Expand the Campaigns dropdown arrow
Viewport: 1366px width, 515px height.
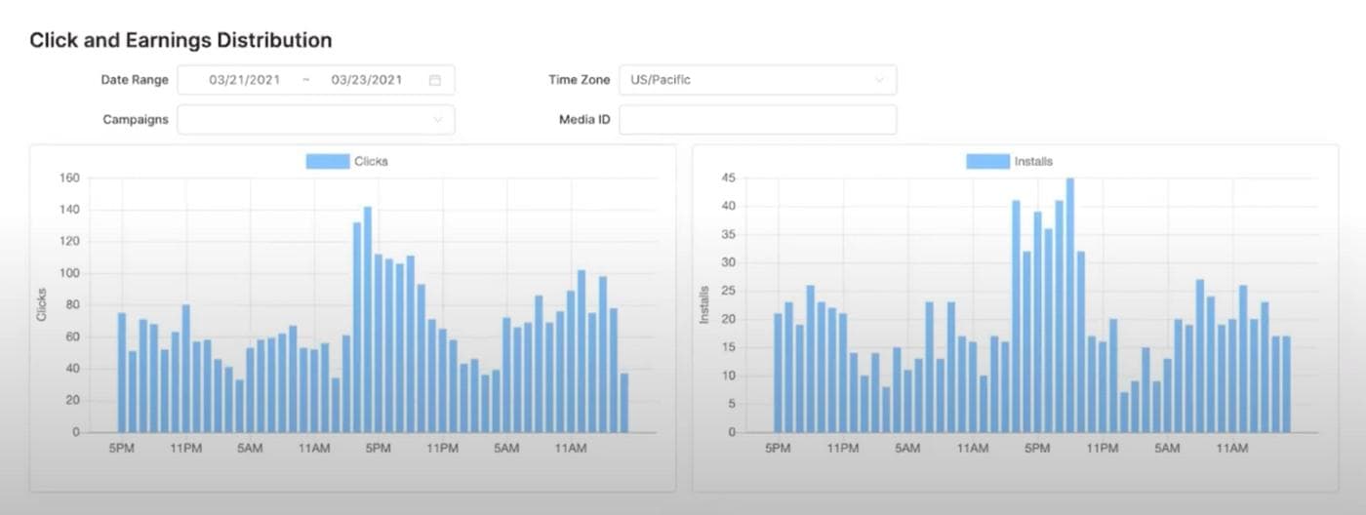[437, 120]
